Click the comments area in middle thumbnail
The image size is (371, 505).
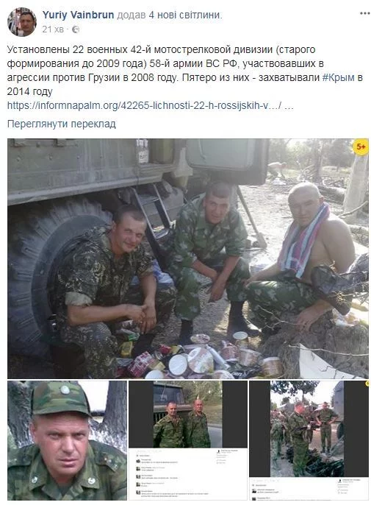[188, 474]
